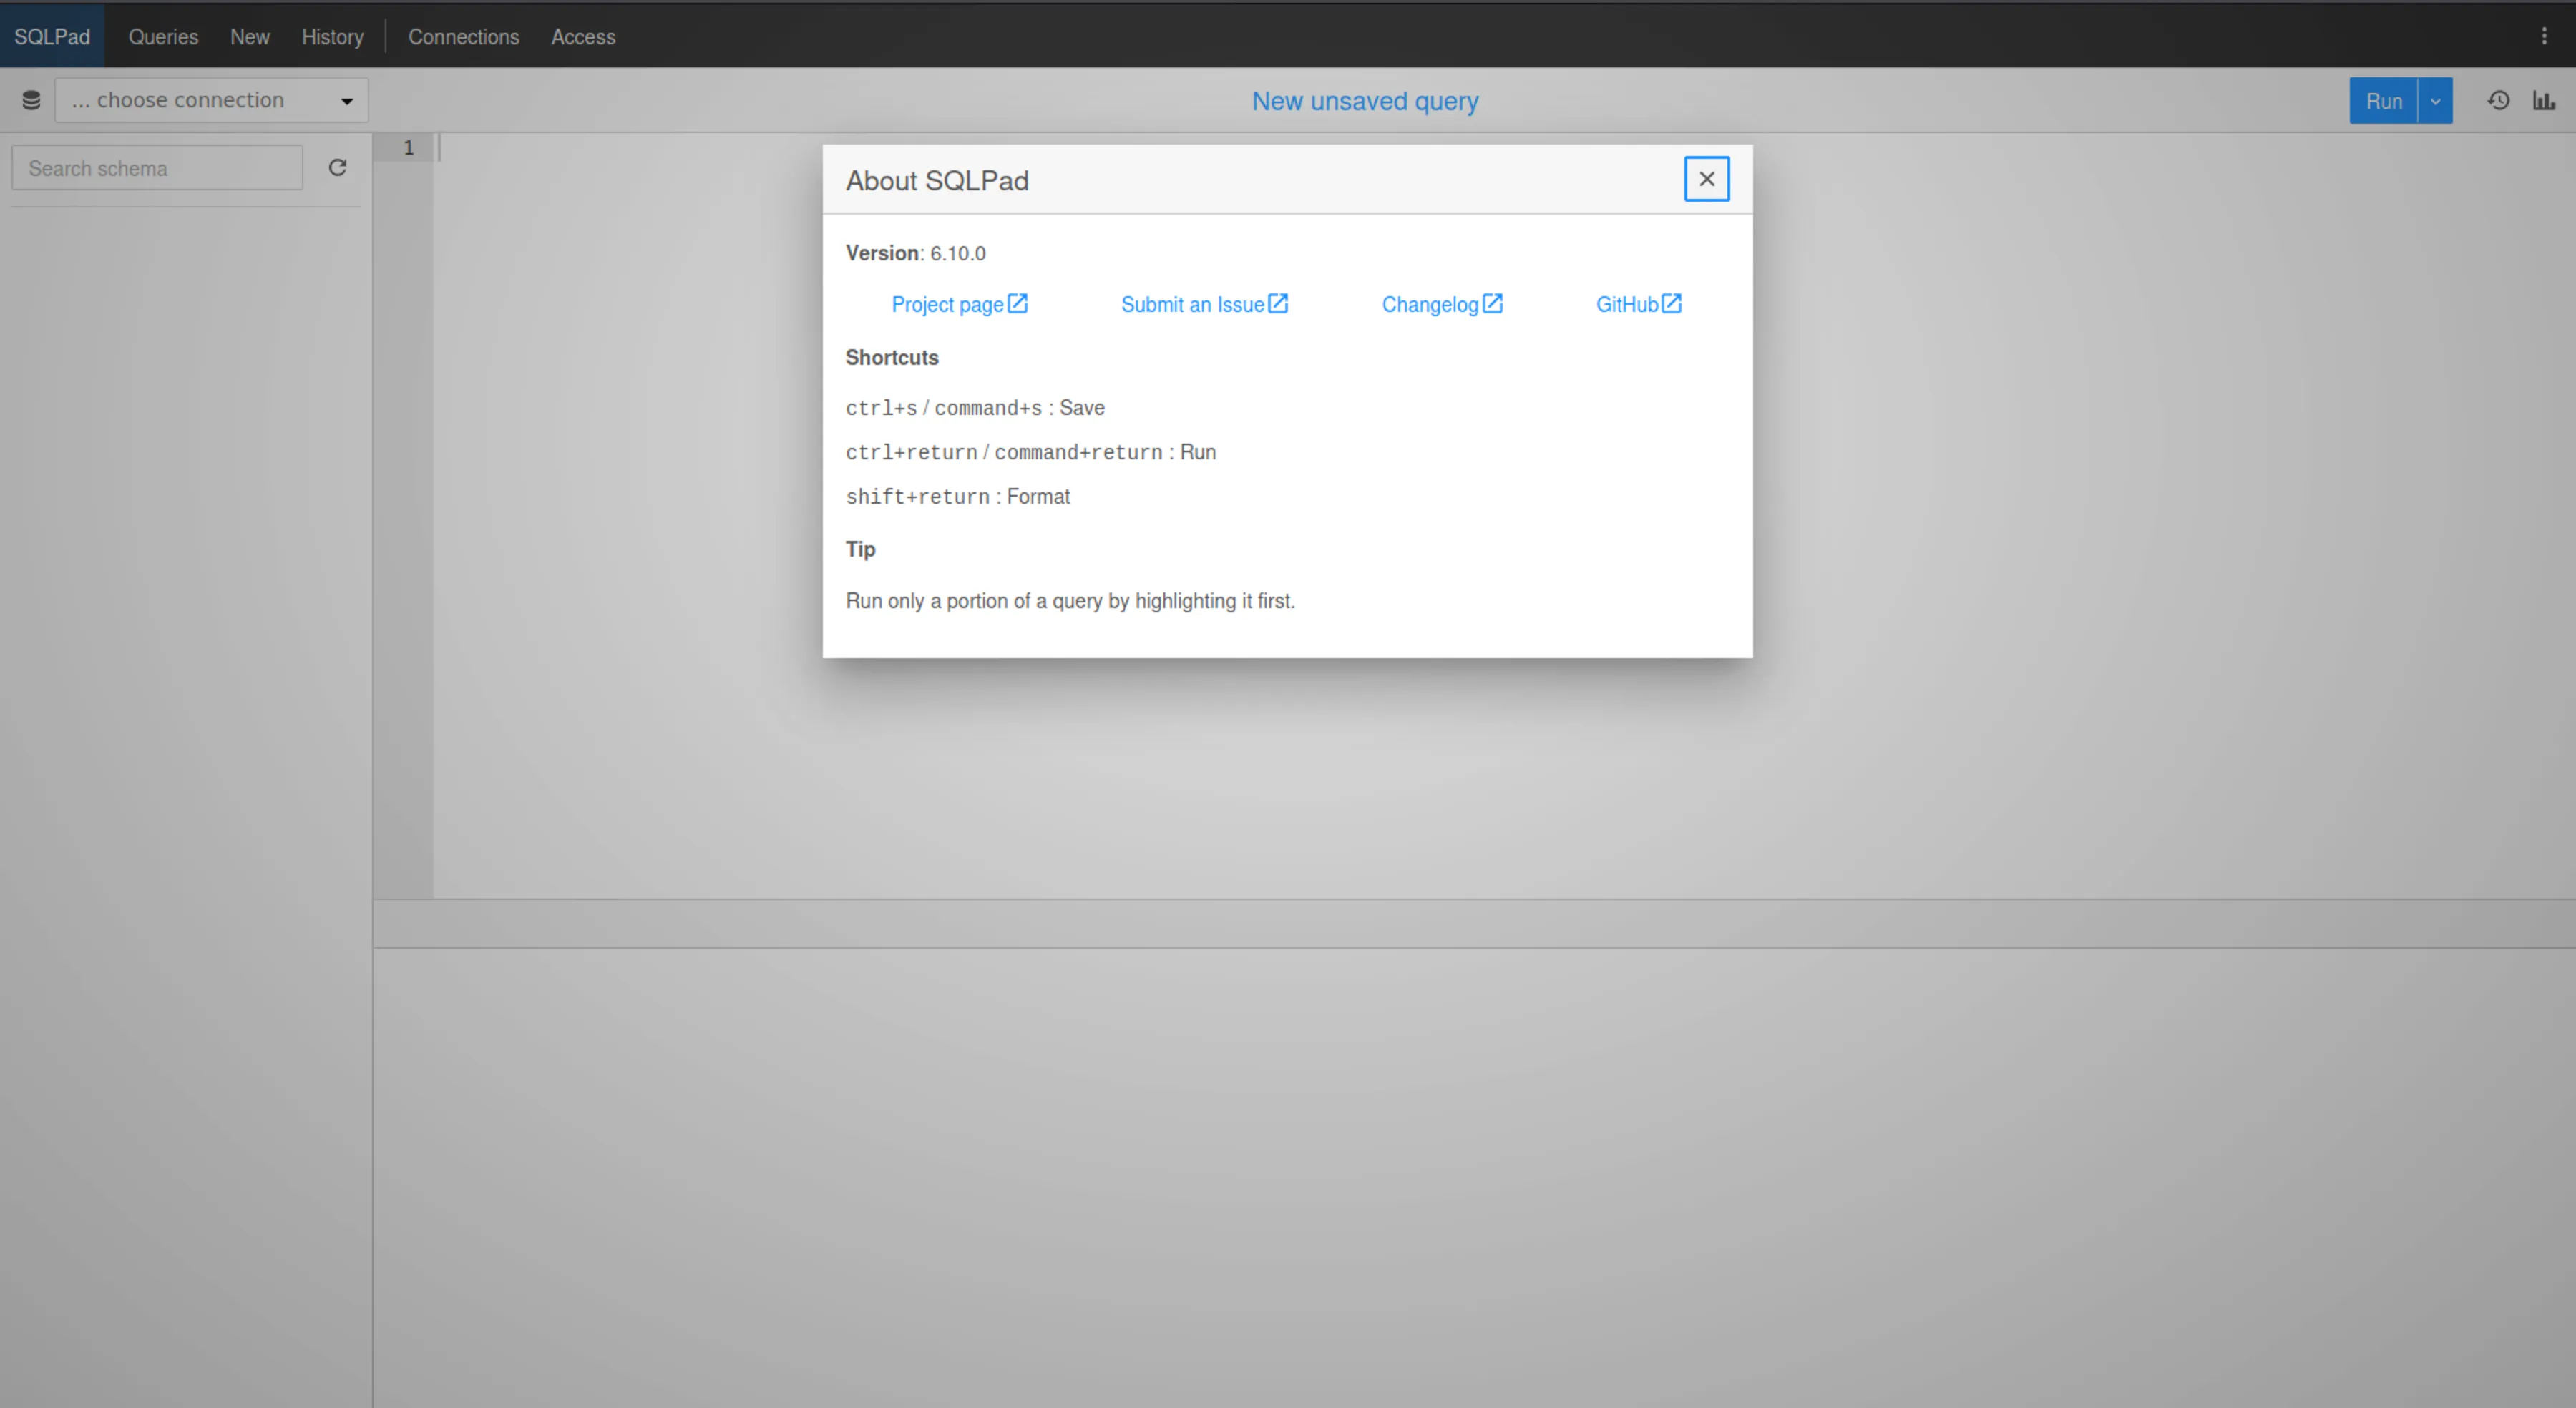Open the Changelog link

click(1442, 304)
